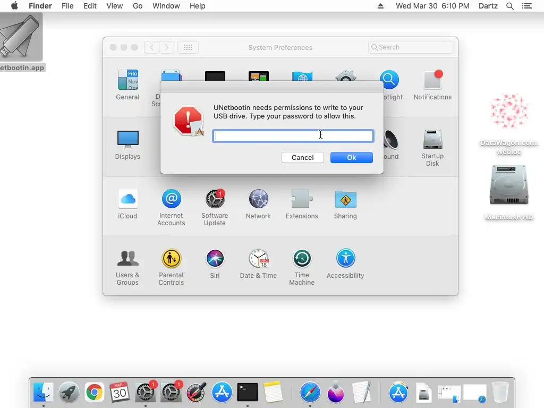
Task: Open Displays preferences pane
Action: click(x=127, y=145)
